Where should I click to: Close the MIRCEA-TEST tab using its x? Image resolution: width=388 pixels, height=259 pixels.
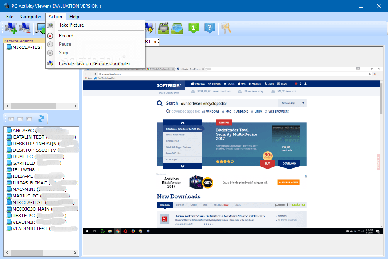(x=155, y=42)
